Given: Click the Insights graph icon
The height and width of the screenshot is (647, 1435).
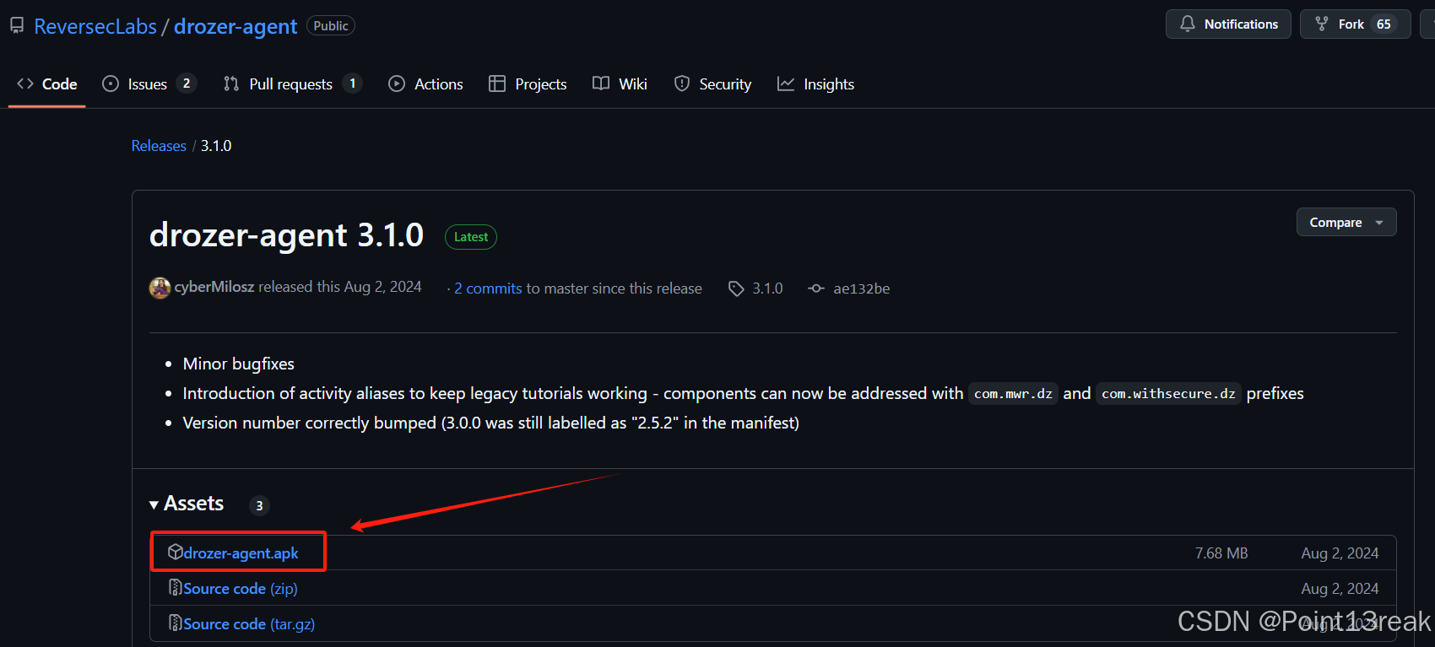Looking at the screenshot, I should [x=786, y=84].
